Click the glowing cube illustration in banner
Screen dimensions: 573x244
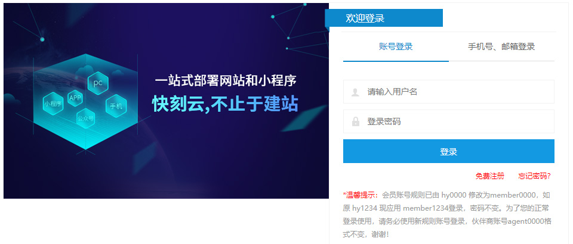[85, 101]
